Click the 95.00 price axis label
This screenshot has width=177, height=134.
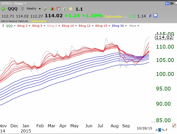163,89
